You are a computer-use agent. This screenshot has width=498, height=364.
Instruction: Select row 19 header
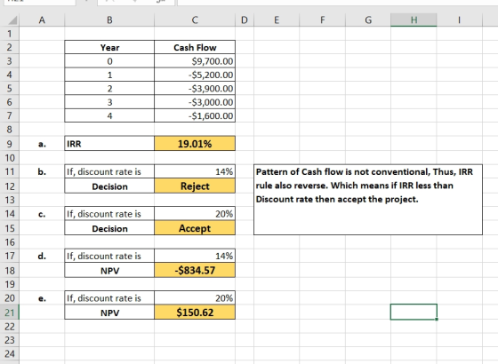pos(10,284)
